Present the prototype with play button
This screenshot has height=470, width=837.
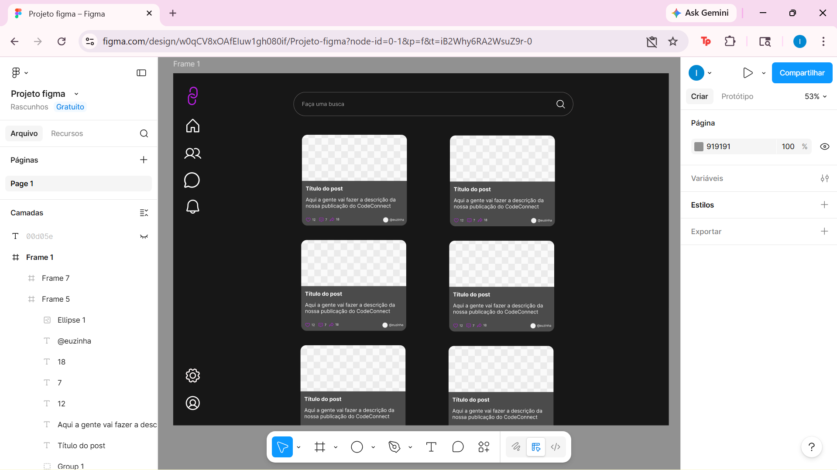click(x=748, y=73)
